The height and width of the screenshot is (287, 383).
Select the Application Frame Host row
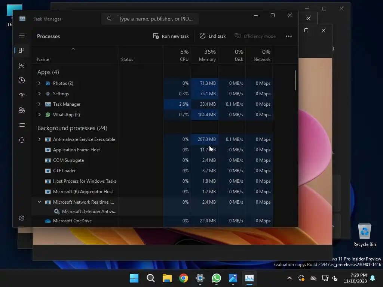tap(153, 150)
